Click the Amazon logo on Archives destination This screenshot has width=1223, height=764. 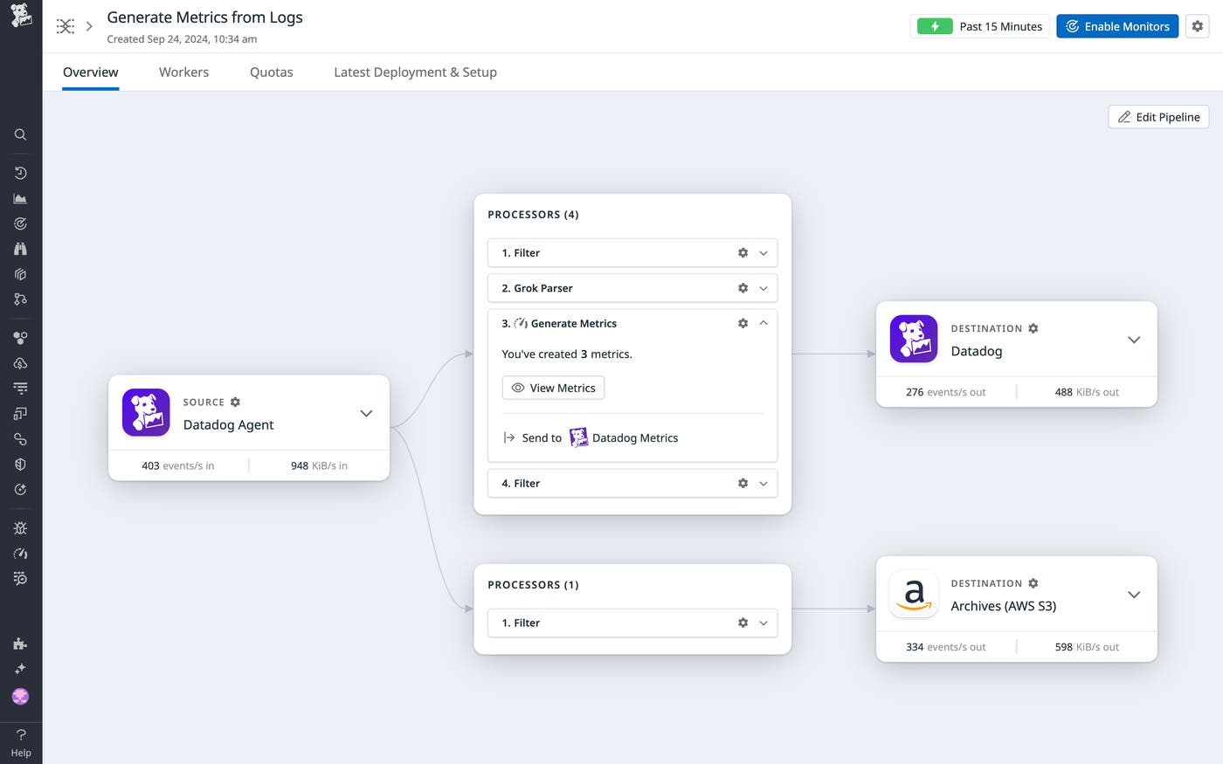click(x=914, y=594)
